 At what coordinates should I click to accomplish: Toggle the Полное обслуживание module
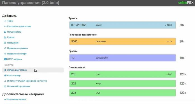18,86
